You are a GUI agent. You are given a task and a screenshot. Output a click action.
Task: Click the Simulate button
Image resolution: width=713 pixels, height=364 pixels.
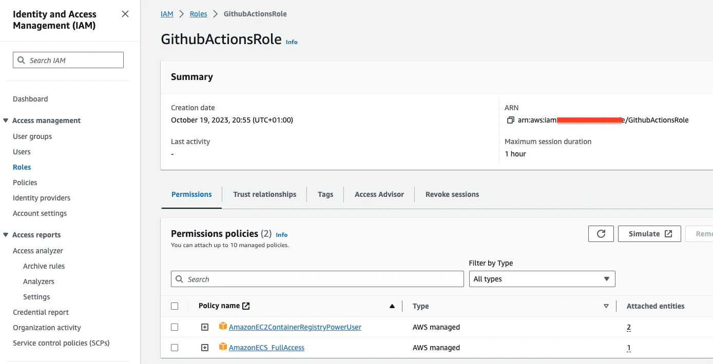coord(649,233)
